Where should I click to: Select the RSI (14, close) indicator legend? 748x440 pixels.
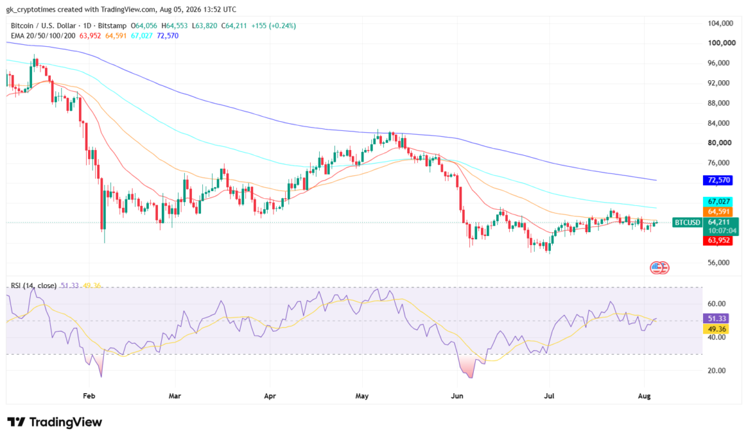[x=34, y=286]
